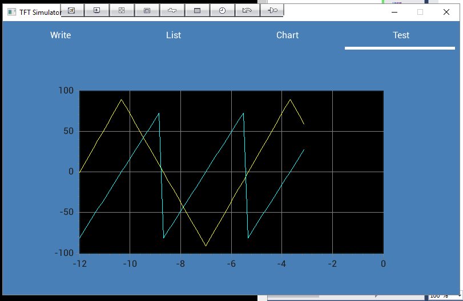The height and width of the screenshot is (301, 463).
Task: Click the x-axis label -10
Action: pos(130,263)
